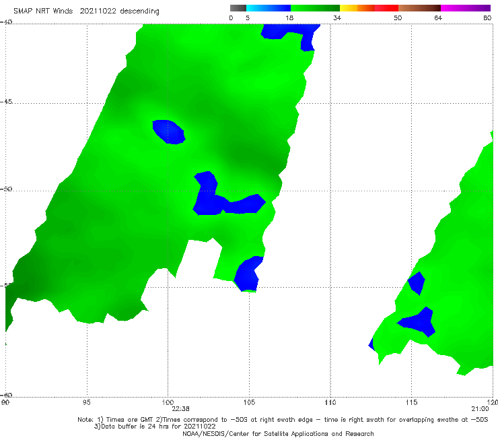Image resolution: width=498 pixels, height=438 pixels.
Task: Click the blue triangular patch near 116E 57S
Action: pos(419,321)
